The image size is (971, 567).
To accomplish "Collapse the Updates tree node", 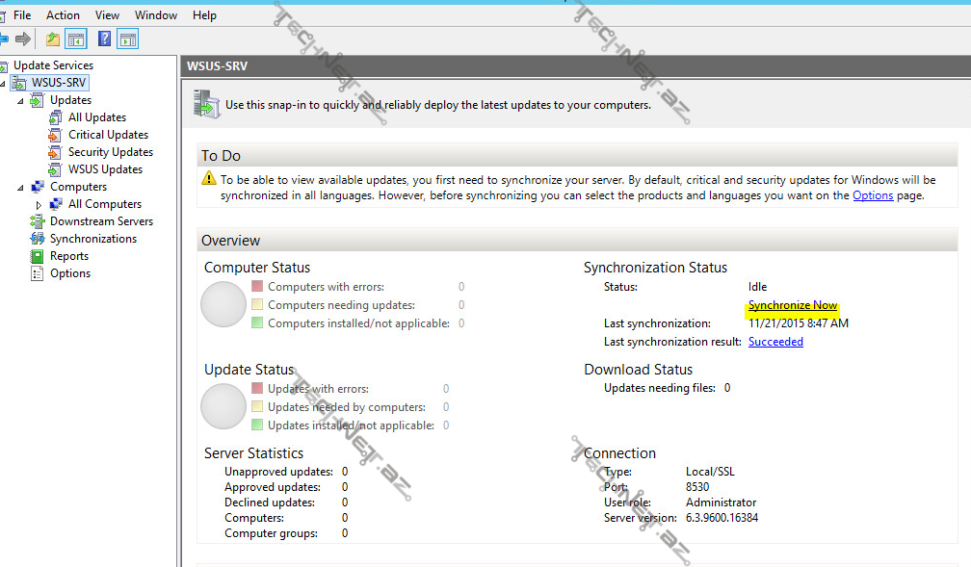I will [x=21, y=101].
